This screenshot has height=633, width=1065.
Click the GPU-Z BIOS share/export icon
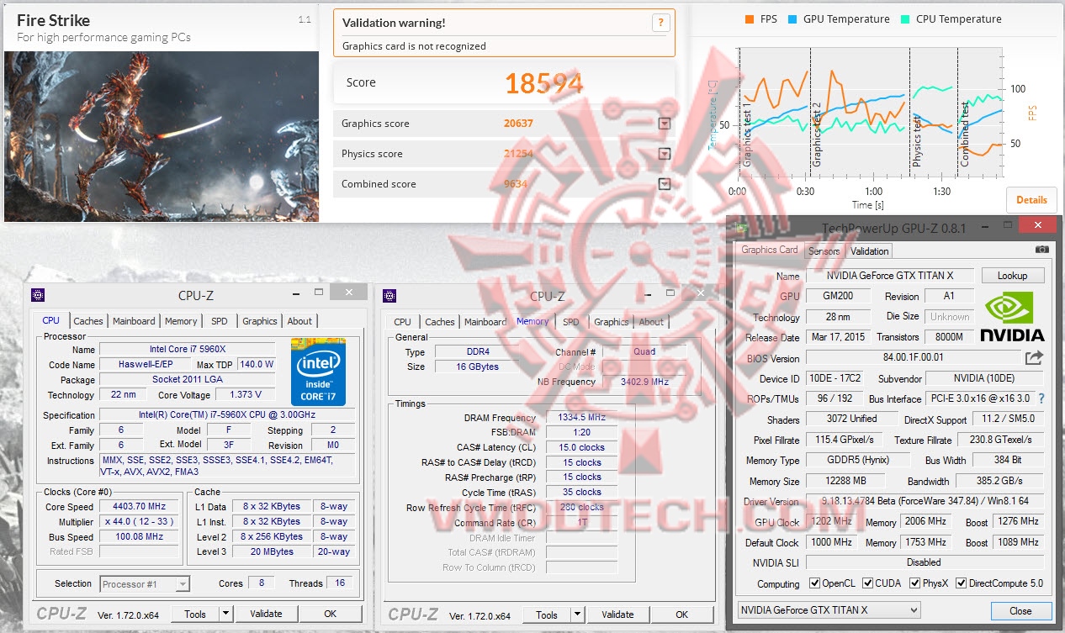coord(1034,358)
